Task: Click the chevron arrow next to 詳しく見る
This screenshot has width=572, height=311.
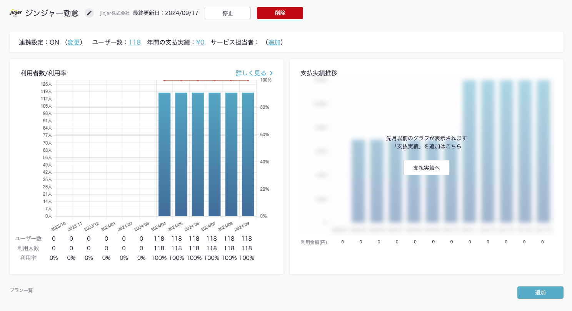Action: click(271, 73)
